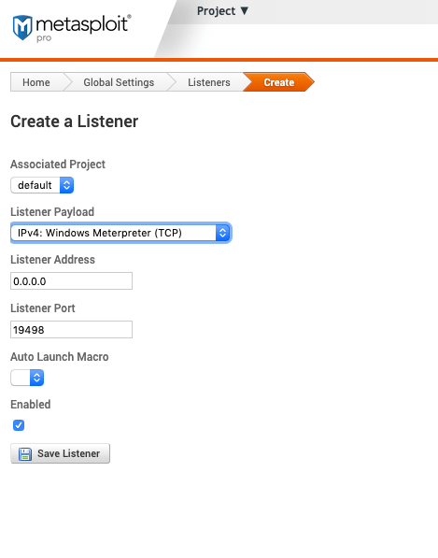The height and width of the screenshot is (558, 438).
Task: Click the Project menu down-arrow icon
Action: click(245, 10)
